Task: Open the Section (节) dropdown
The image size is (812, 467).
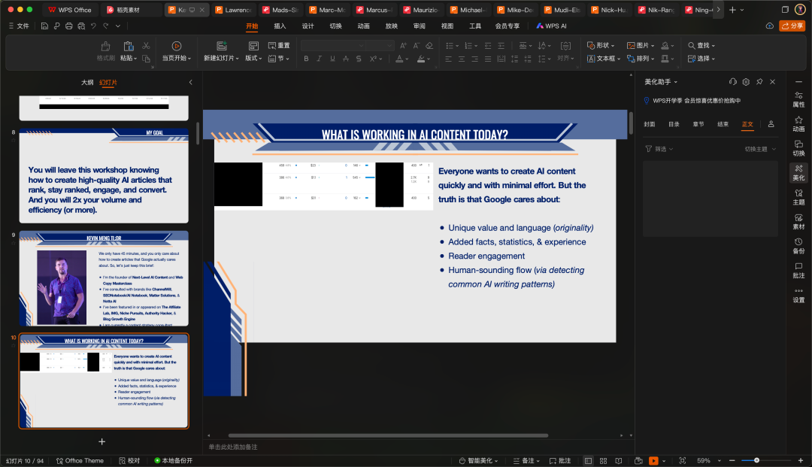Action: pyautogui.click(x=279, y=59)
